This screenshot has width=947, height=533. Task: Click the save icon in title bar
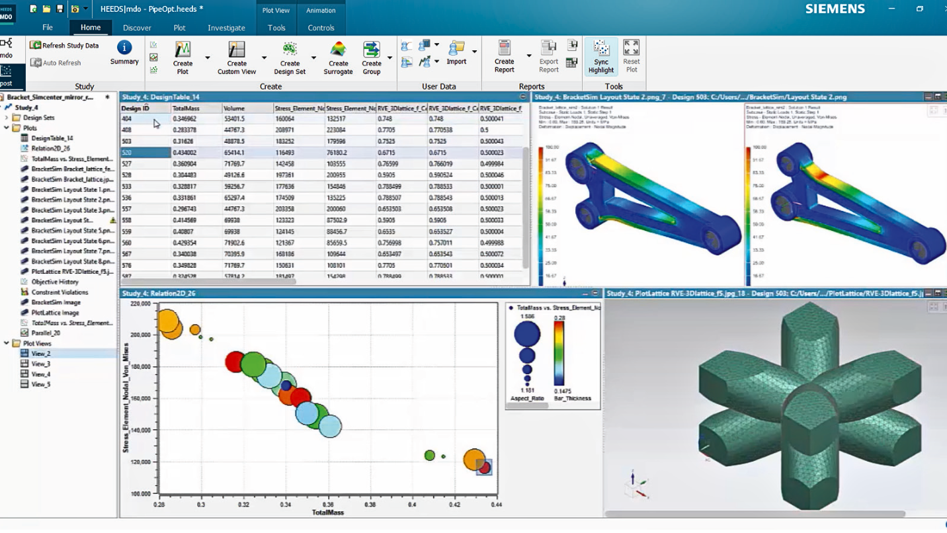60,9
